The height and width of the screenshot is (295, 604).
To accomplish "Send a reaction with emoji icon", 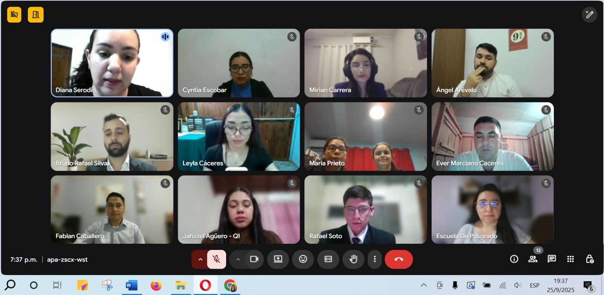I will [x=303, y=259].
